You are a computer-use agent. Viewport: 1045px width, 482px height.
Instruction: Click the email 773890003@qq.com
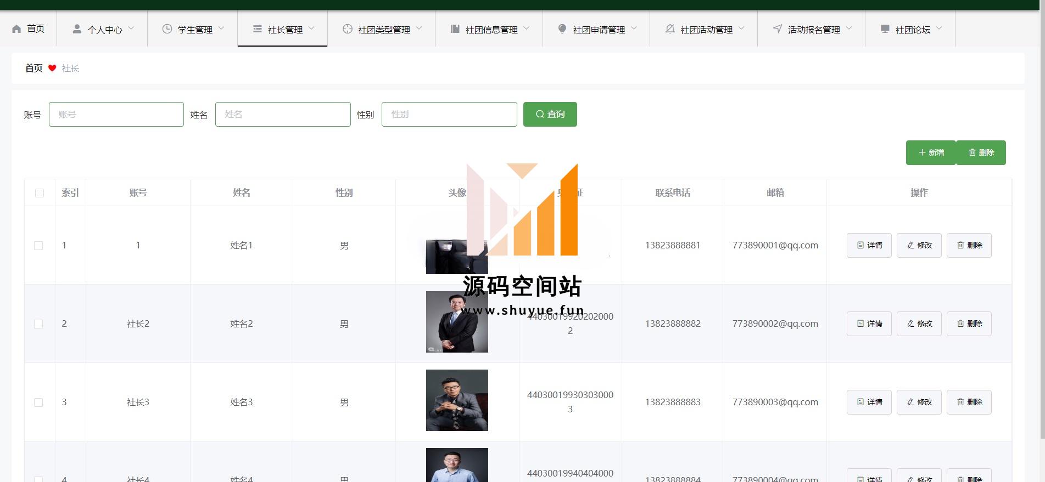coord(775,402)
